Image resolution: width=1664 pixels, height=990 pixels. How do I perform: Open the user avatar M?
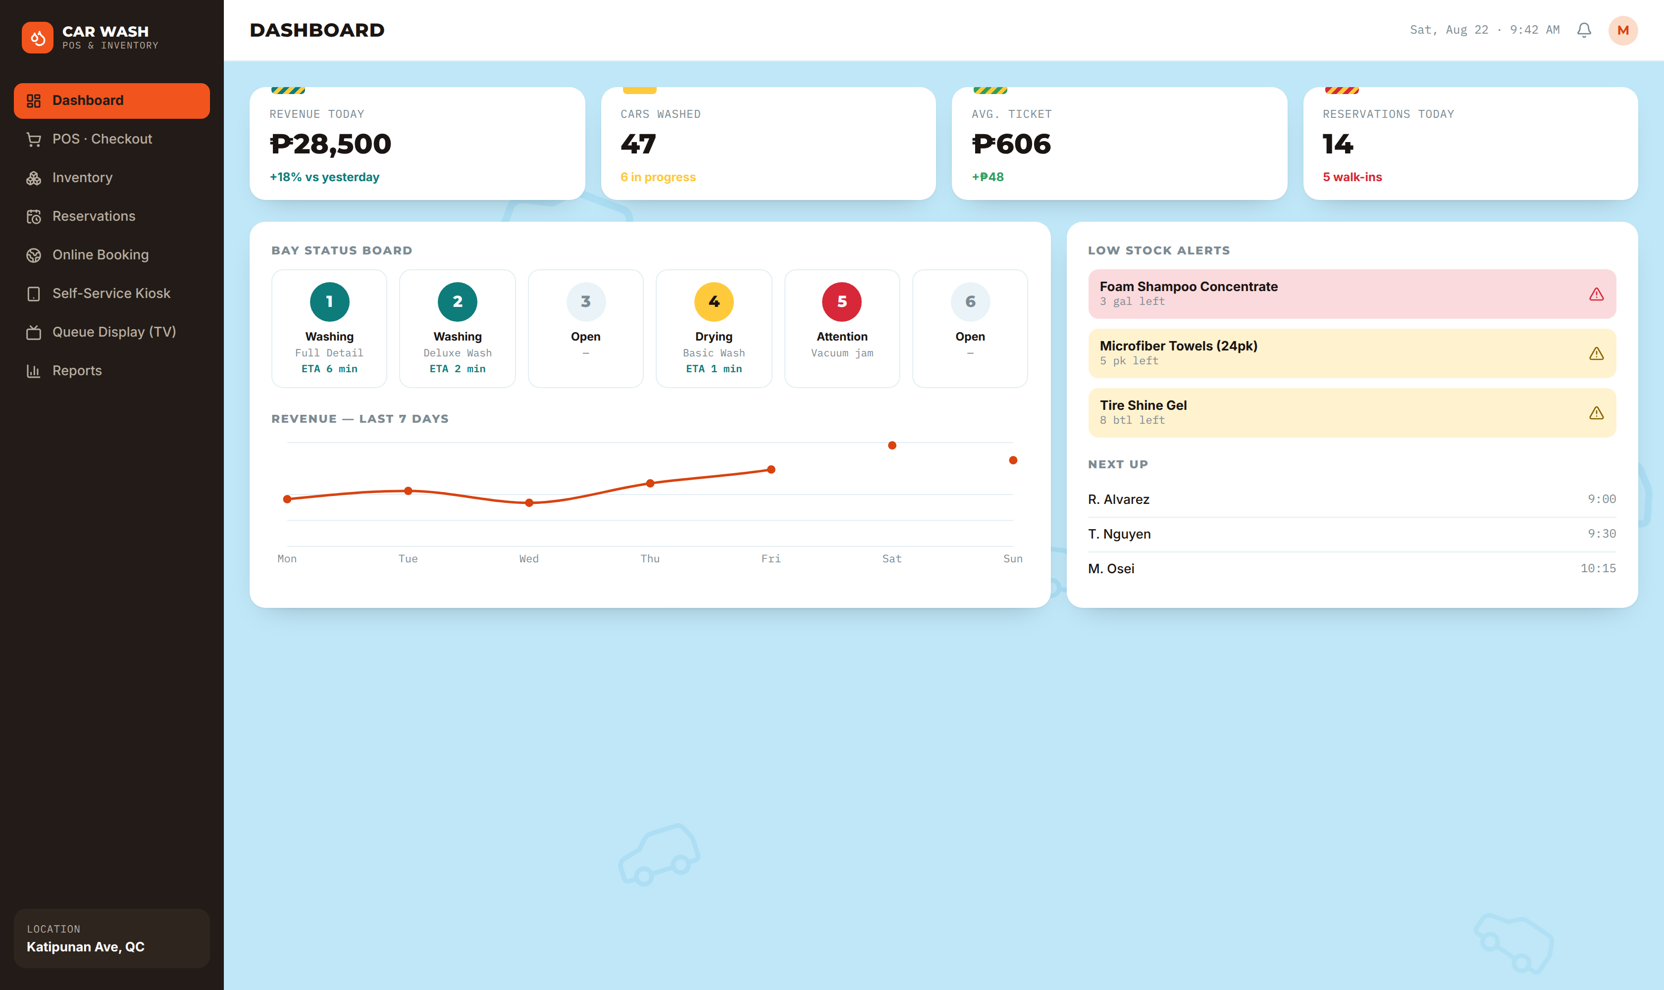click(1622, 30)
